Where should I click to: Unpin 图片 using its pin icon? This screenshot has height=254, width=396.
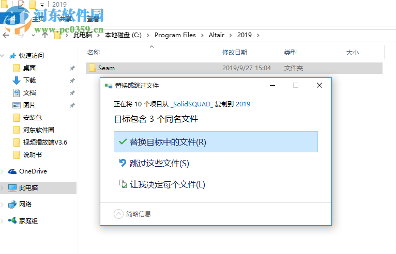(72, 105)
